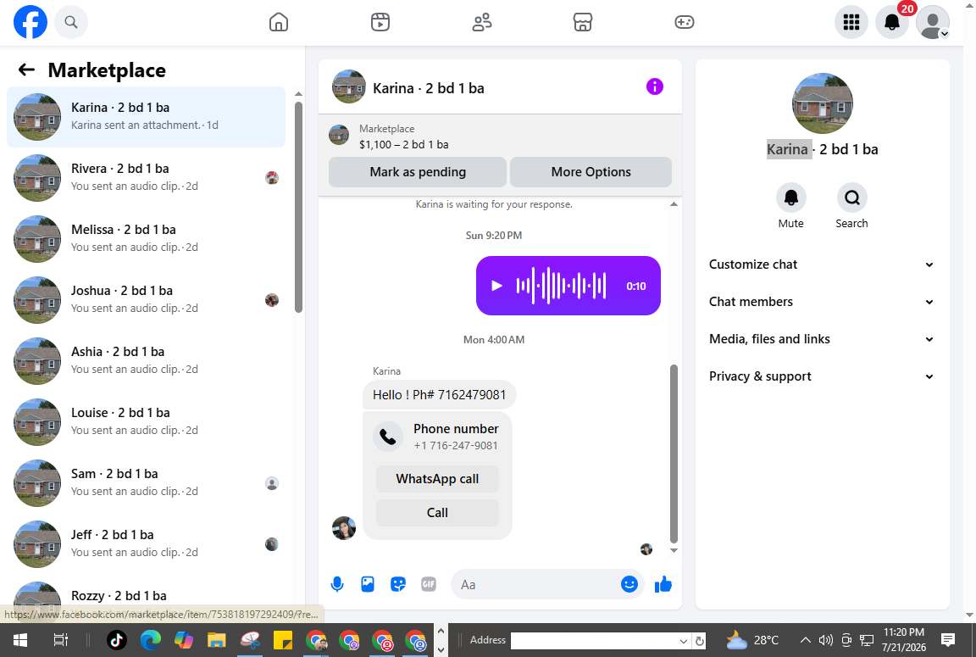This screenshot has height=657, width=976.
Task: Open More Options for the listing
Action: click(x=591, y=172)
